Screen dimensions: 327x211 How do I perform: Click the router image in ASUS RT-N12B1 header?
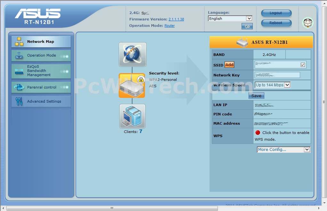(x=242, y=42)
